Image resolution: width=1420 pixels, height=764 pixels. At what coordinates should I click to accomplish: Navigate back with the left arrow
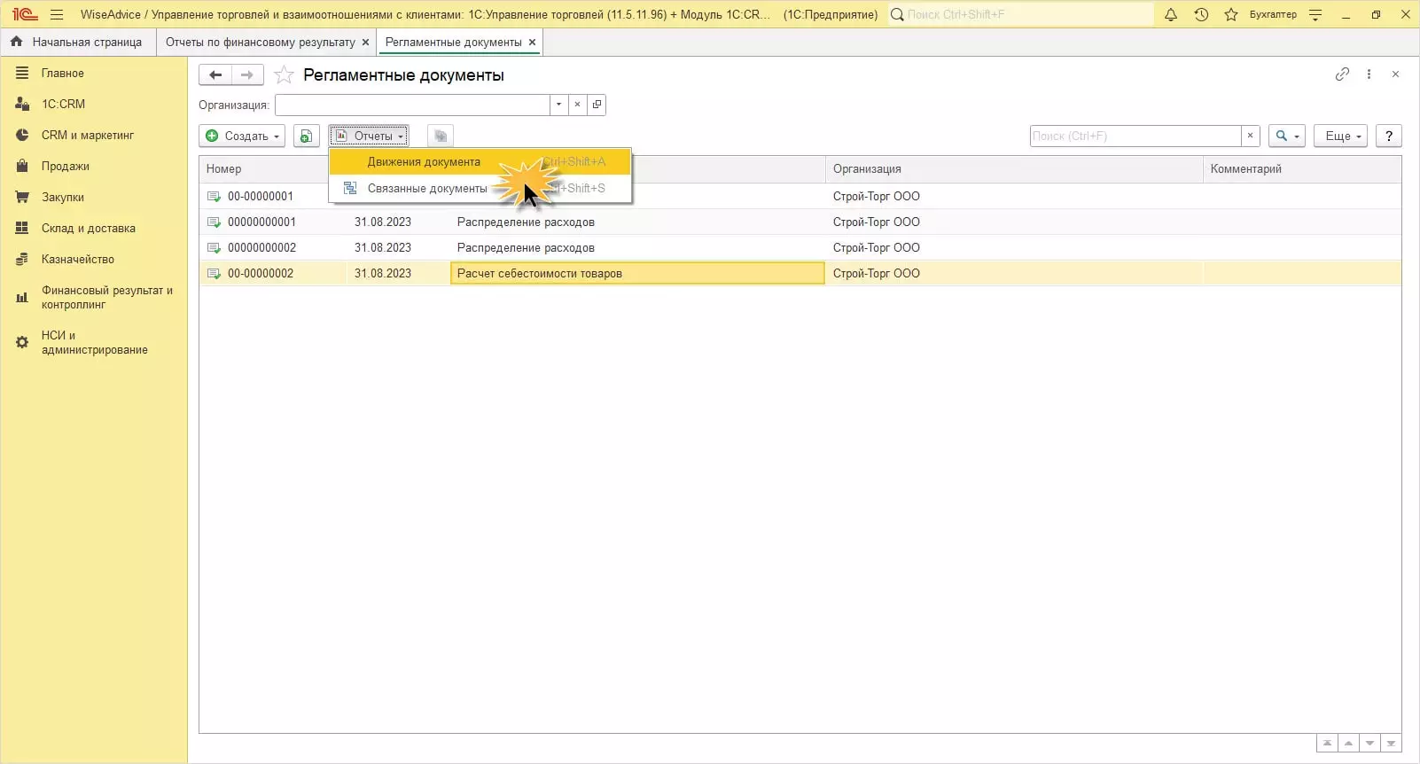coord(215,75)
